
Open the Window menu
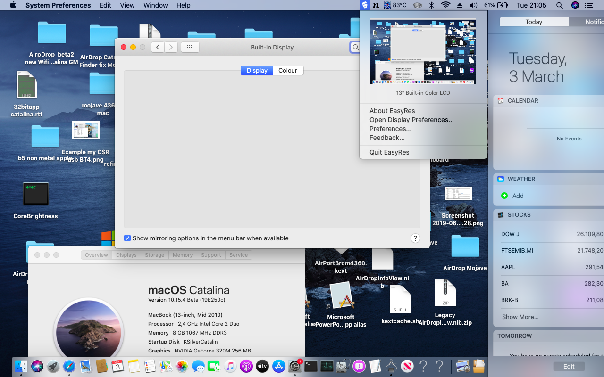click(x=155, y=5)
